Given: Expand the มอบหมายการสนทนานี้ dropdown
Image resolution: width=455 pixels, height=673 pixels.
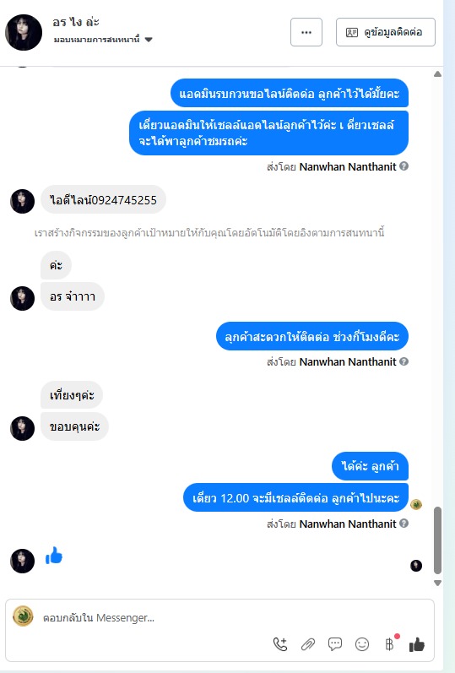Looking at the screenshot, I should coord(103,40).
